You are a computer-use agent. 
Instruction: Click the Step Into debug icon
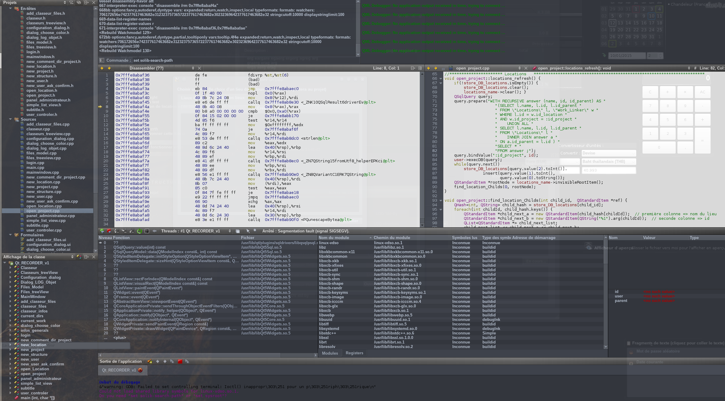coord(124,231)
